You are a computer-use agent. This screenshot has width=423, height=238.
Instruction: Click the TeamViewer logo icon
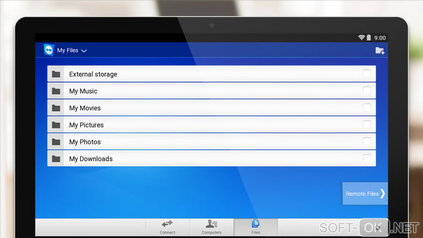(x=49, y=50)
